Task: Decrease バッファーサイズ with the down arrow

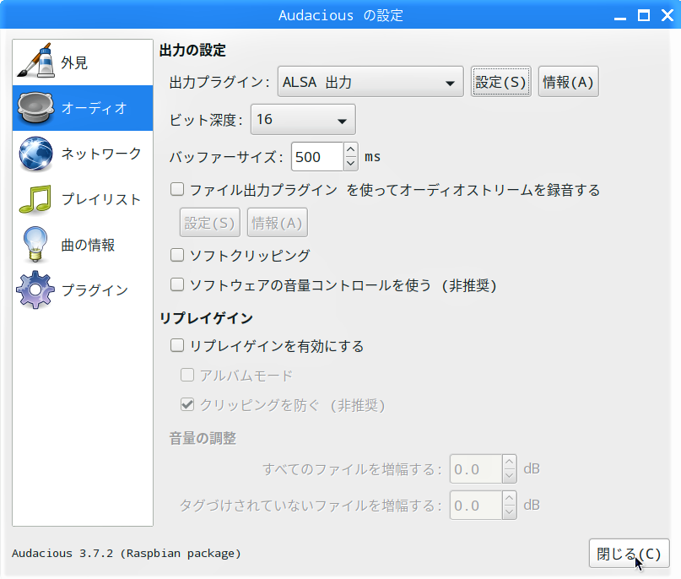Action: click(x=351, y=163)
